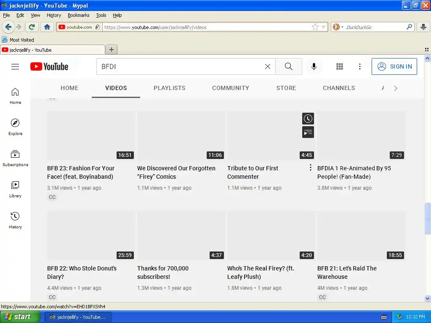The height and width of the screenshot is (323, 431).
Task: Start voice search with the microphone icon
Action: coord(314,66)
